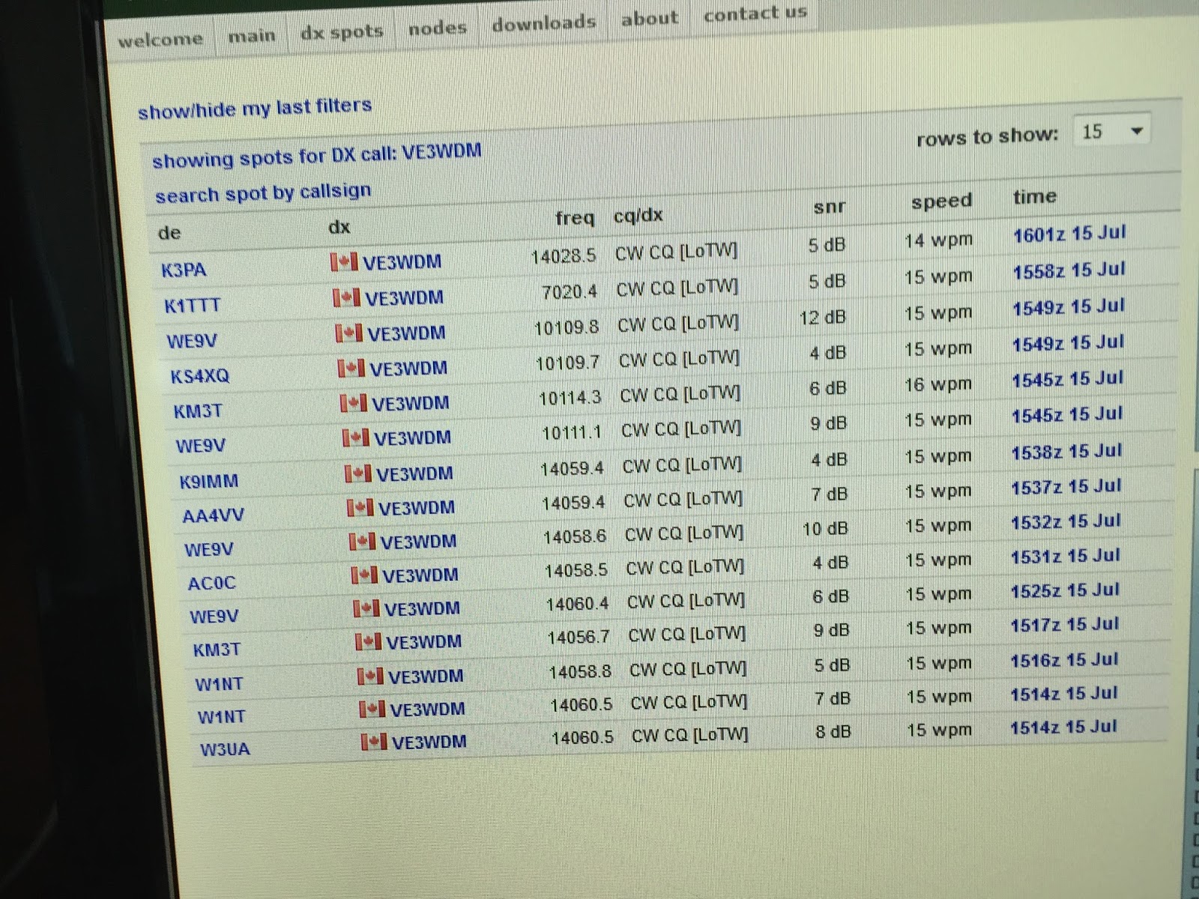Click the flag in WE9V's 14058.6 row
Image resolution: width=1199 pixels, height=899 pixels.
tap(362, 541)
